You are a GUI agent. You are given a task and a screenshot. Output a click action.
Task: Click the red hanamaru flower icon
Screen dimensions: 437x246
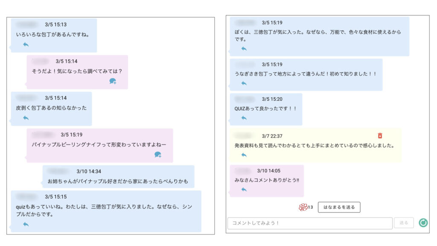click(303, 207)
